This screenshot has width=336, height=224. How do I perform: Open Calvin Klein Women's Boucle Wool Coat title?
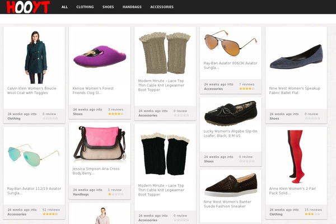tap(32, 91)
